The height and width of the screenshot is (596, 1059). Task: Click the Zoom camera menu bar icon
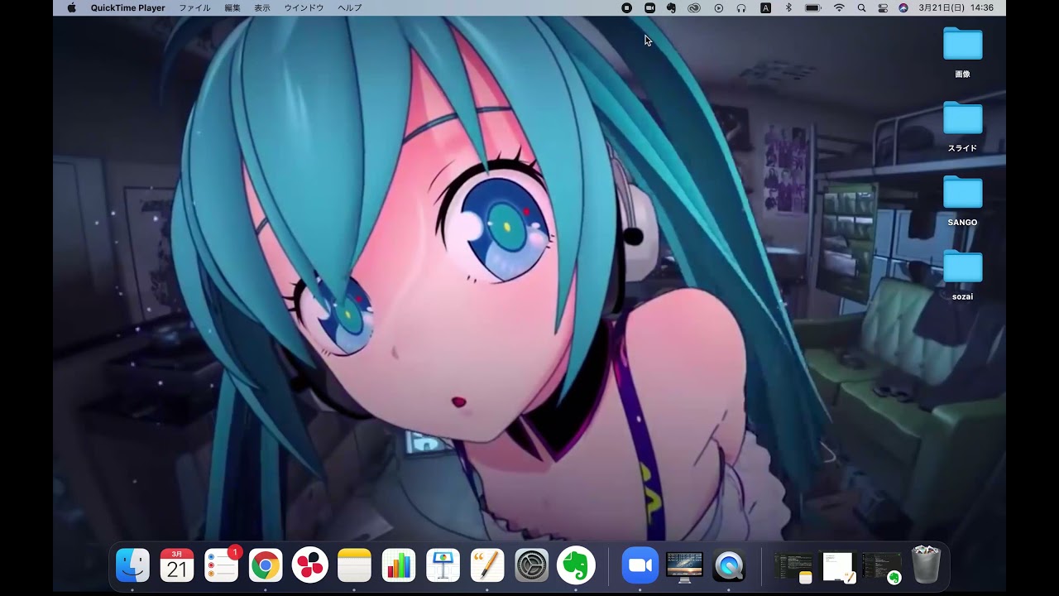tap(649, 7)
